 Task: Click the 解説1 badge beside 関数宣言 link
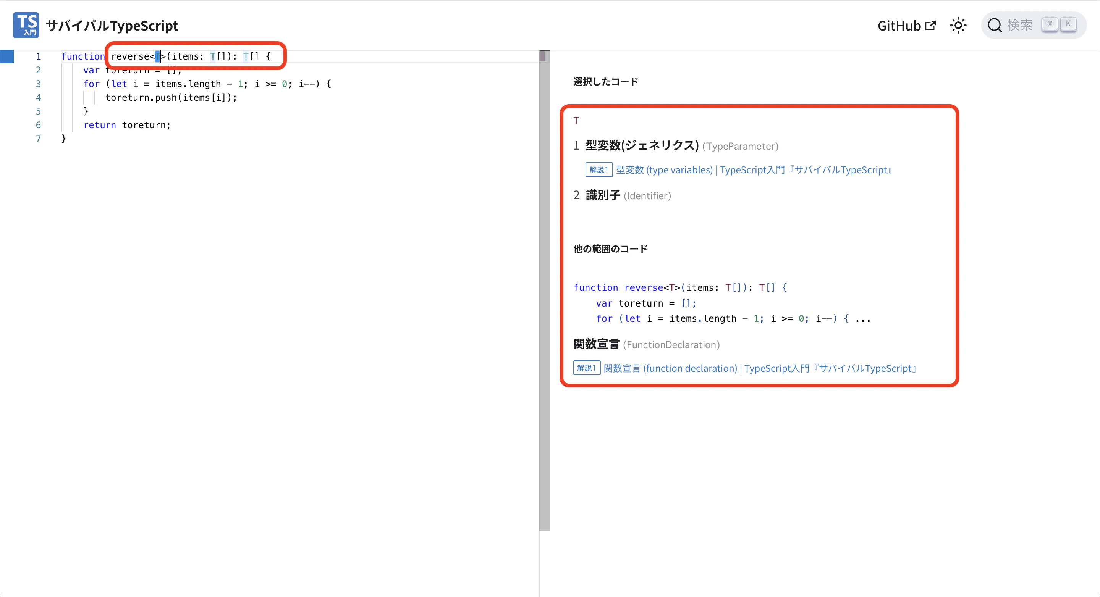587,368
